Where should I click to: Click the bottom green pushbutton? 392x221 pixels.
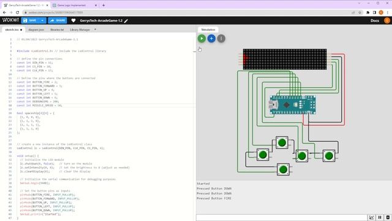point(283,169)
